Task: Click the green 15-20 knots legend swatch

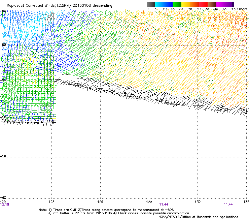Action: [177, 4]
